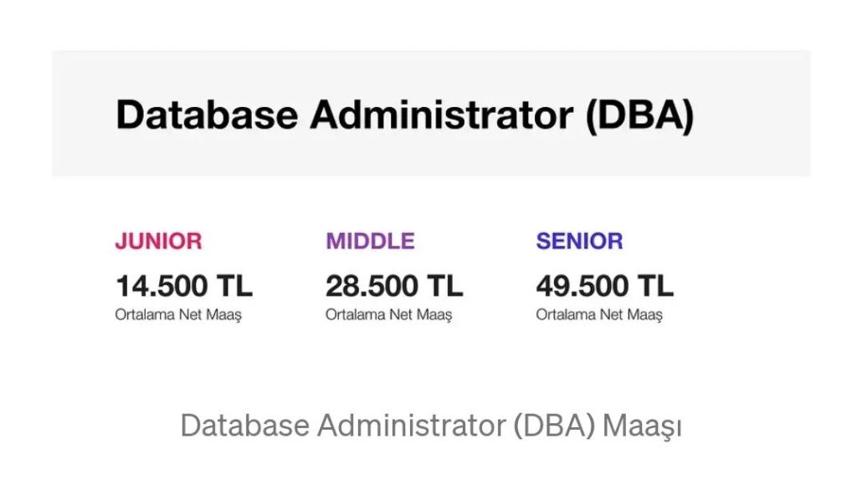Click the gray caption Database Administrator (DBA) Maaşı
857x480 pixels.
431,426
